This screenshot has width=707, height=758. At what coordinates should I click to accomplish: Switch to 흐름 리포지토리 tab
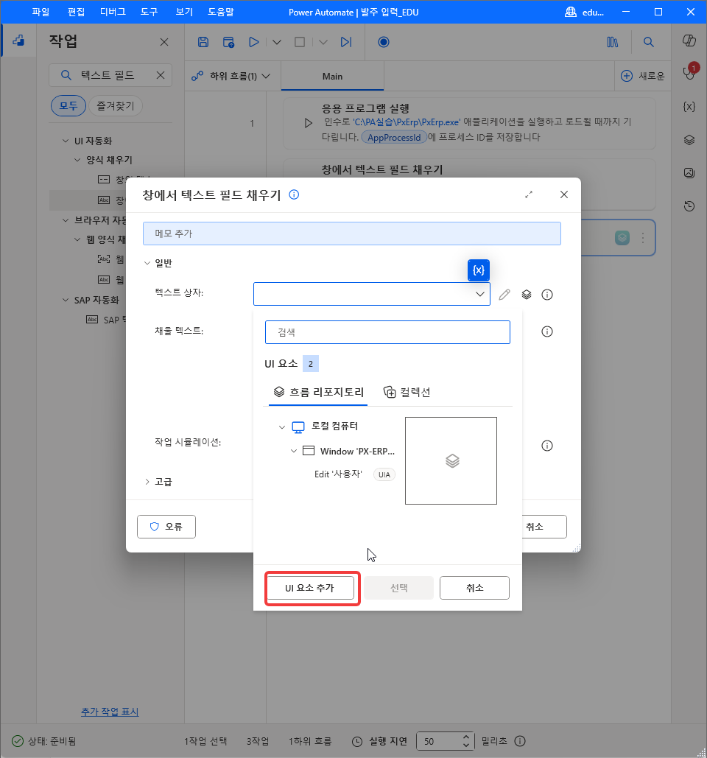318,392
